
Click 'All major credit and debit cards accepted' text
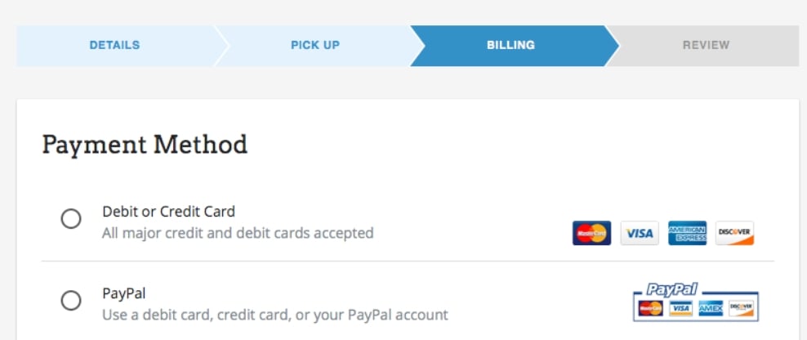(238, 234)
